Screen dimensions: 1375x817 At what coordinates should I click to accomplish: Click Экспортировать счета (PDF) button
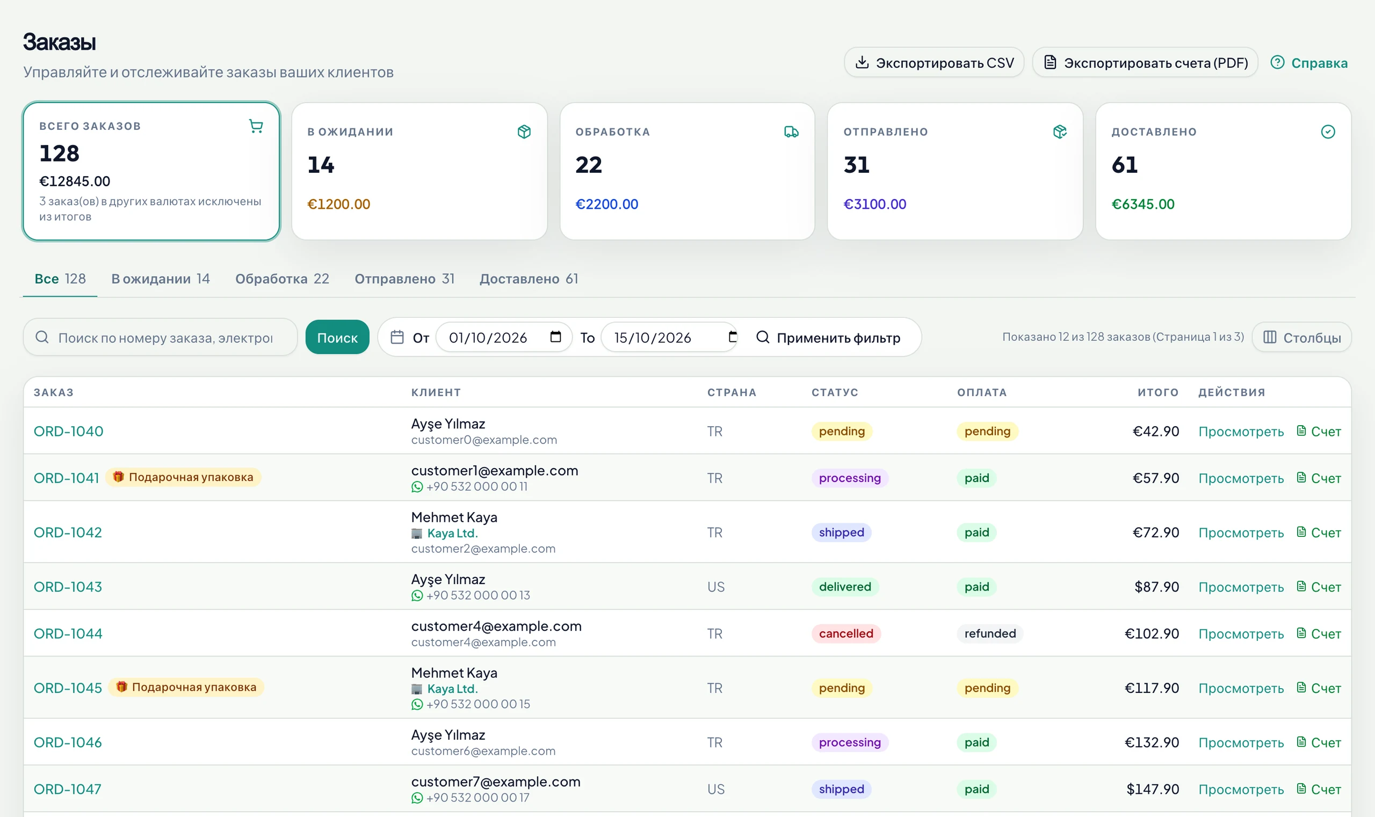1145,63
